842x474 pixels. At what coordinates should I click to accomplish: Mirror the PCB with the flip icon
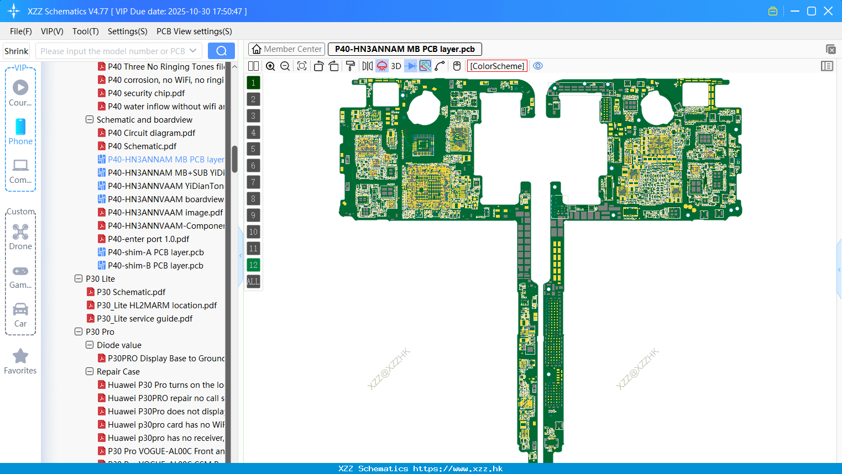(x=367, y=66)
